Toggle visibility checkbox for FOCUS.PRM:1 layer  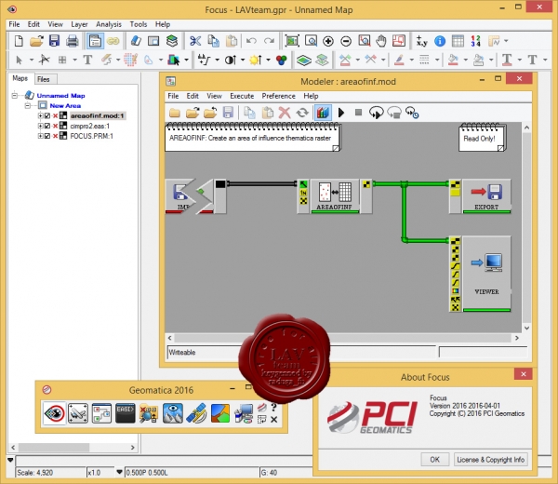point(47,136)
